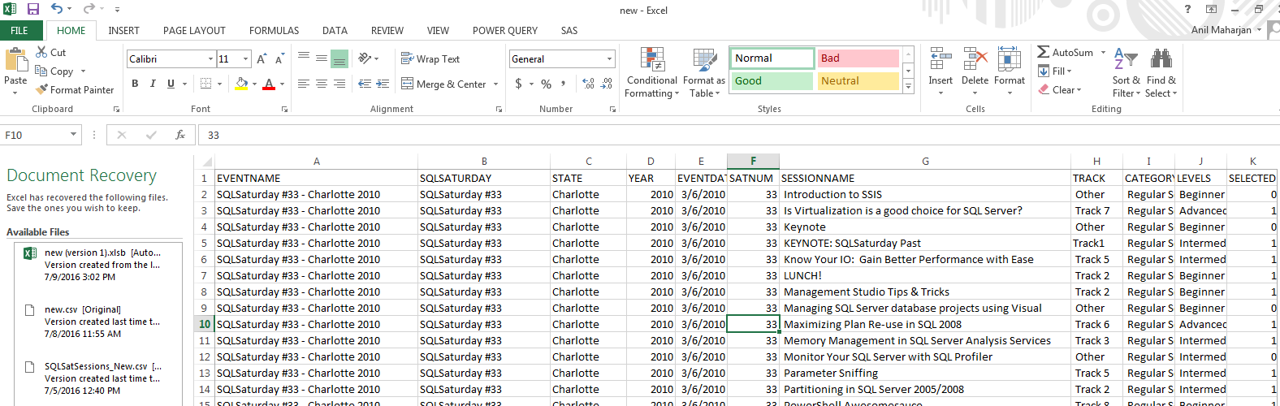Open Find & Select menu

pyautogui.click(x=1161, y=72)
